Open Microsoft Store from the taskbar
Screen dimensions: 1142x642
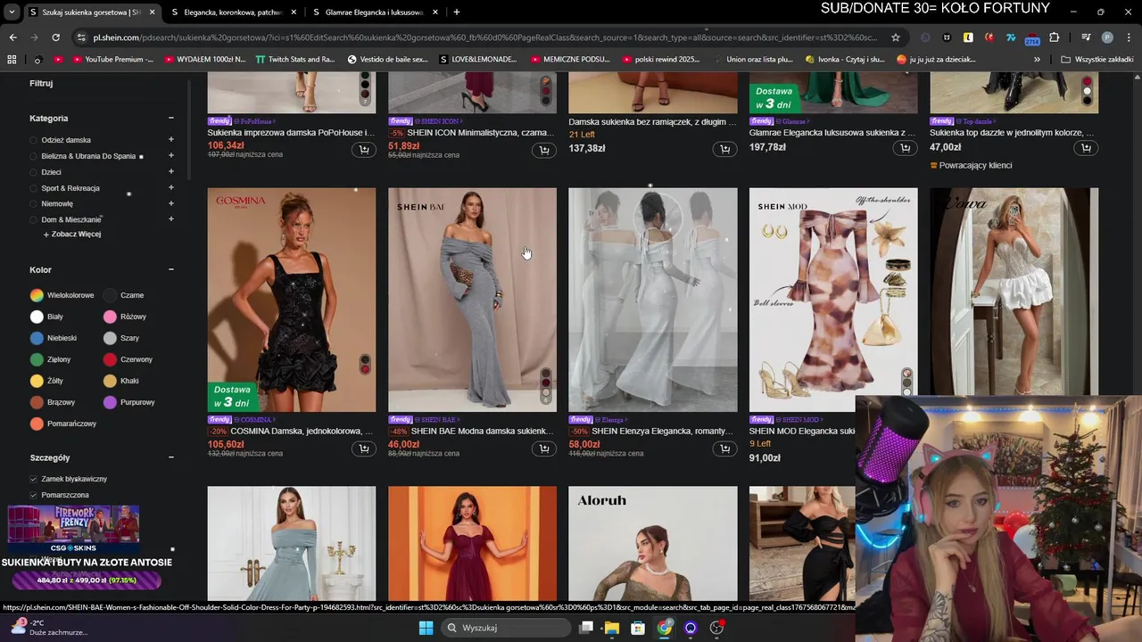(x=638, y=628)
